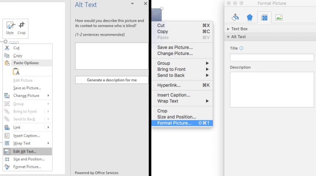Click the Style picture icon
Image resolution: width=316 pixels, height=176 pixels.
coord(10,26)
